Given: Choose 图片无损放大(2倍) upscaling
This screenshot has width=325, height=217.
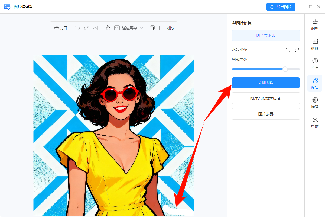Looking at the screenshot, I should (266, 98).
